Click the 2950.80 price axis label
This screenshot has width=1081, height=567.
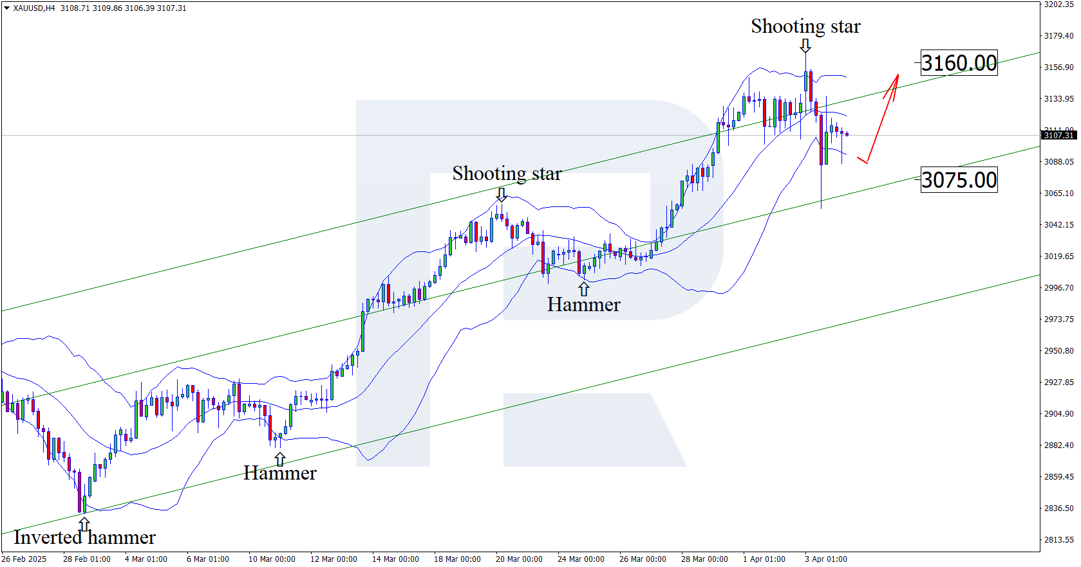pyautogui.click(x=1059, y=351)
